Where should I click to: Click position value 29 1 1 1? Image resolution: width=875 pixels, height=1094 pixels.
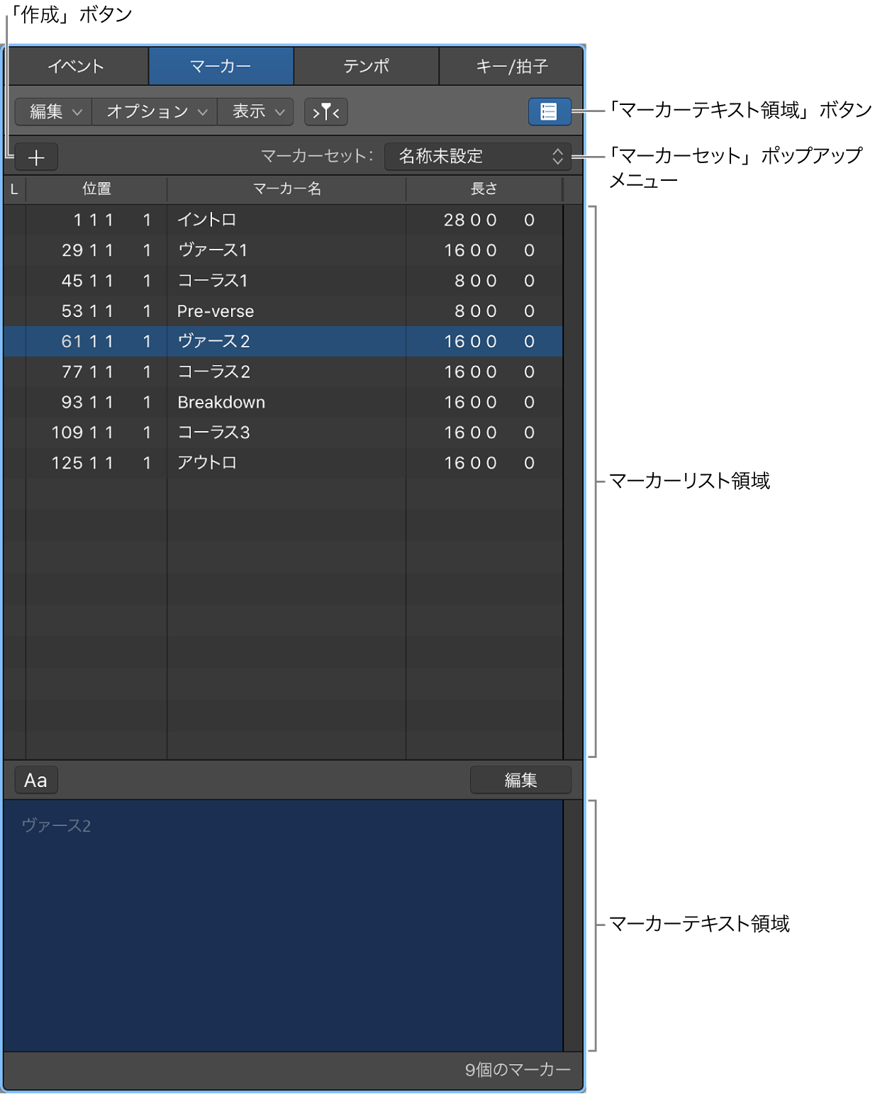coord(106,250)
